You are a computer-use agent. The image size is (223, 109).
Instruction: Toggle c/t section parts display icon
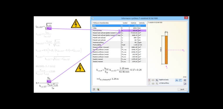pyautogui.click(x=149, y=84)
